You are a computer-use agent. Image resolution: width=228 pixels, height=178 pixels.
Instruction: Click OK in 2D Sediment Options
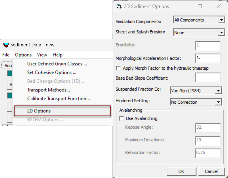(181, 171)
